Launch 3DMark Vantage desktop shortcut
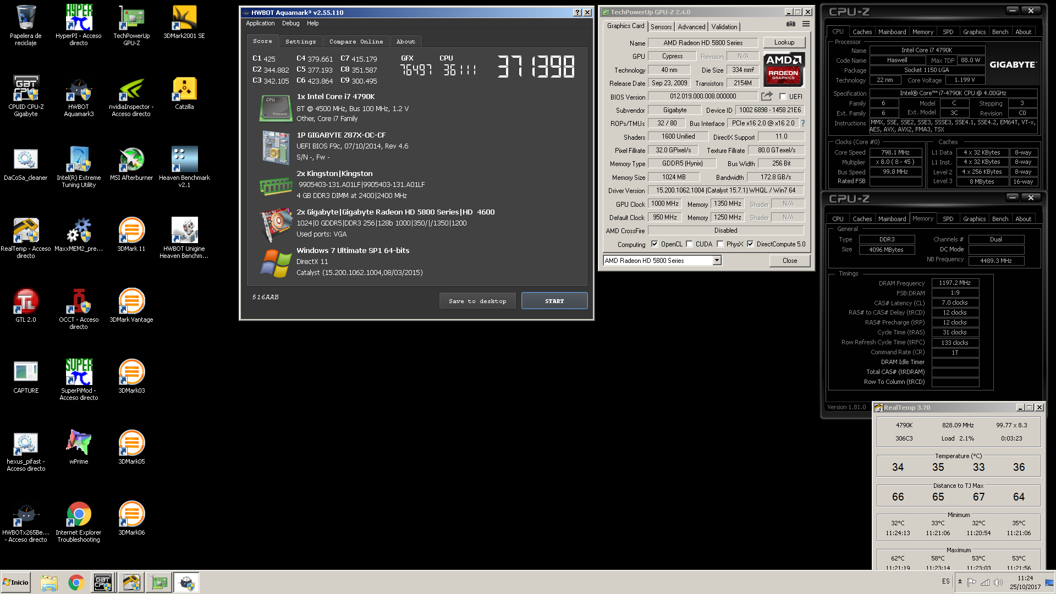 [131, 306]
